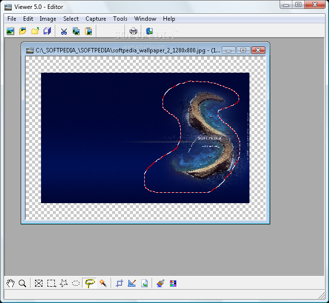The height and width of the screenshot is (303, 329).
Task: Close the softpedia_wallpaper document window
Action: 258,50
